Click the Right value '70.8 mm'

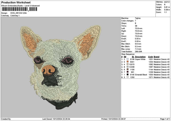point(139,31)
